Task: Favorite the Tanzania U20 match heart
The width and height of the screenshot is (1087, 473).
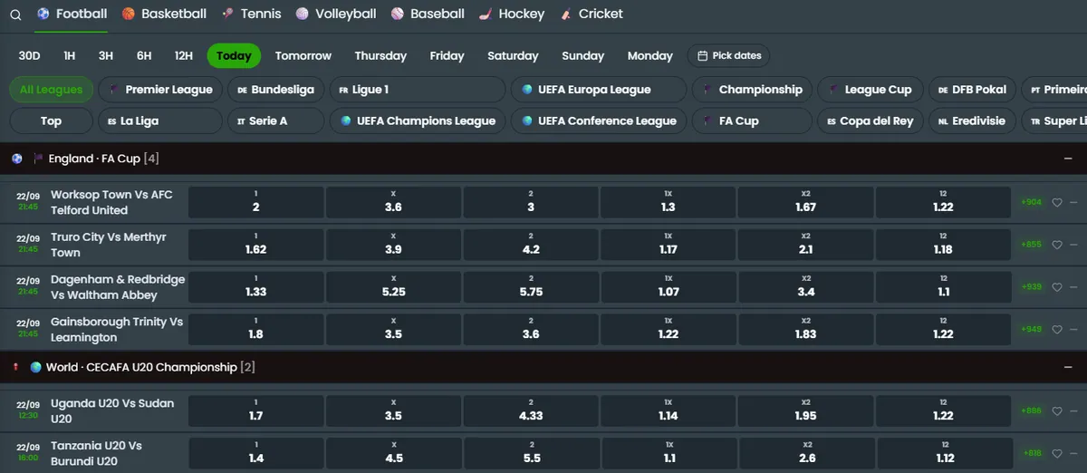Action: click(1057, 453)
